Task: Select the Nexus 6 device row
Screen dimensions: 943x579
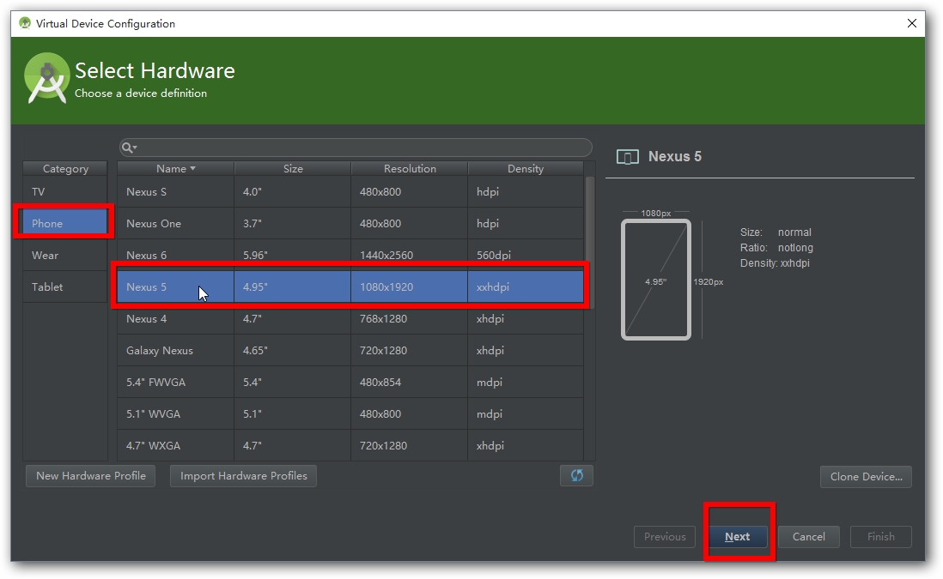Action: click(x=350, y=256)
